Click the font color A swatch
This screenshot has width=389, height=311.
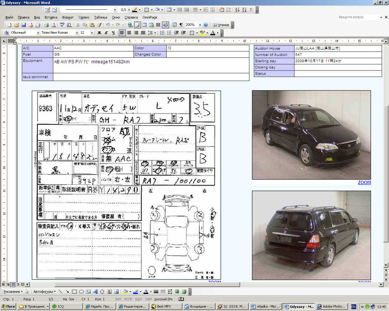coord(213,32)
